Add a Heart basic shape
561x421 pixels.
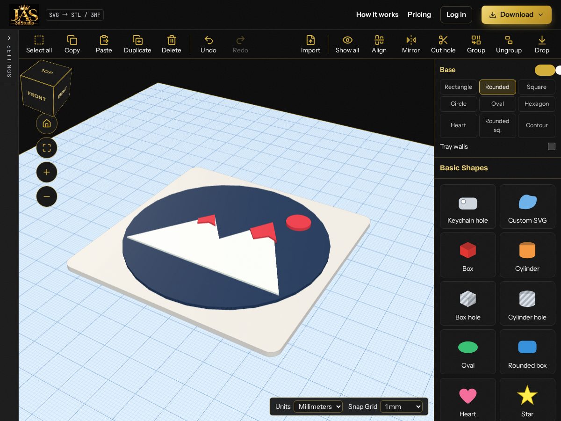click(x=467, y=400)
